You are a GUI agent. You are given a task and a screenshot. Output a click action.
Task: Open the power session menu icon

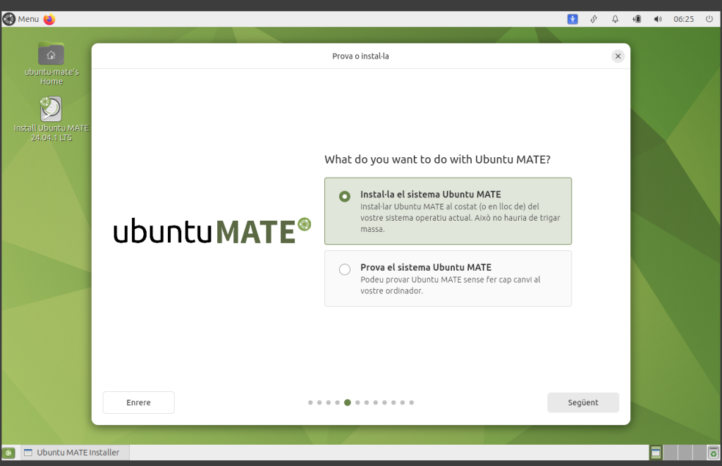click(709, 19)
